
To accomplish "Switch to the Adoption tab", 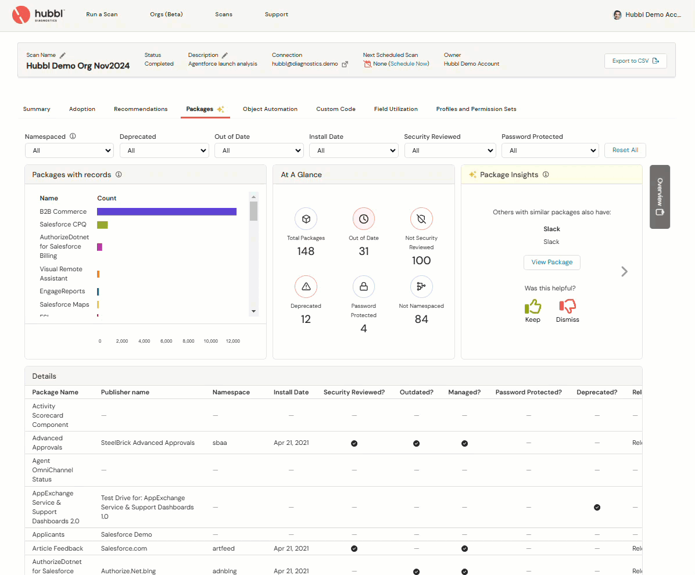I will coord(82,109).
